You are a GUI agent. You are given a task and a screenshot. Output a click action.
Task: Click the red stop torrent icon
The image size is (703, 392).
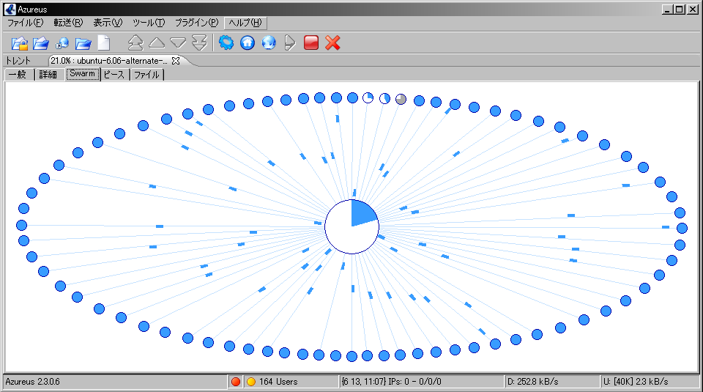tap(311, 42)
